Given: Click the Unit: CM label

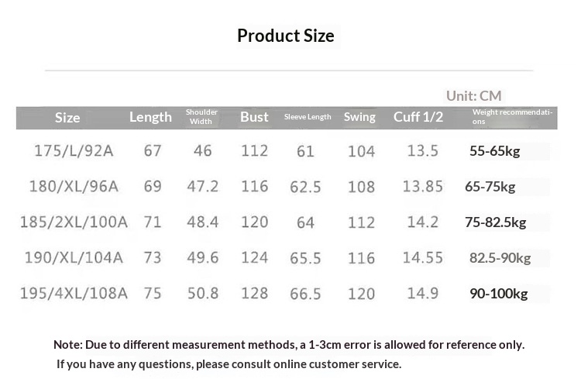Looking at the screenshot, I should coord(473,96).
